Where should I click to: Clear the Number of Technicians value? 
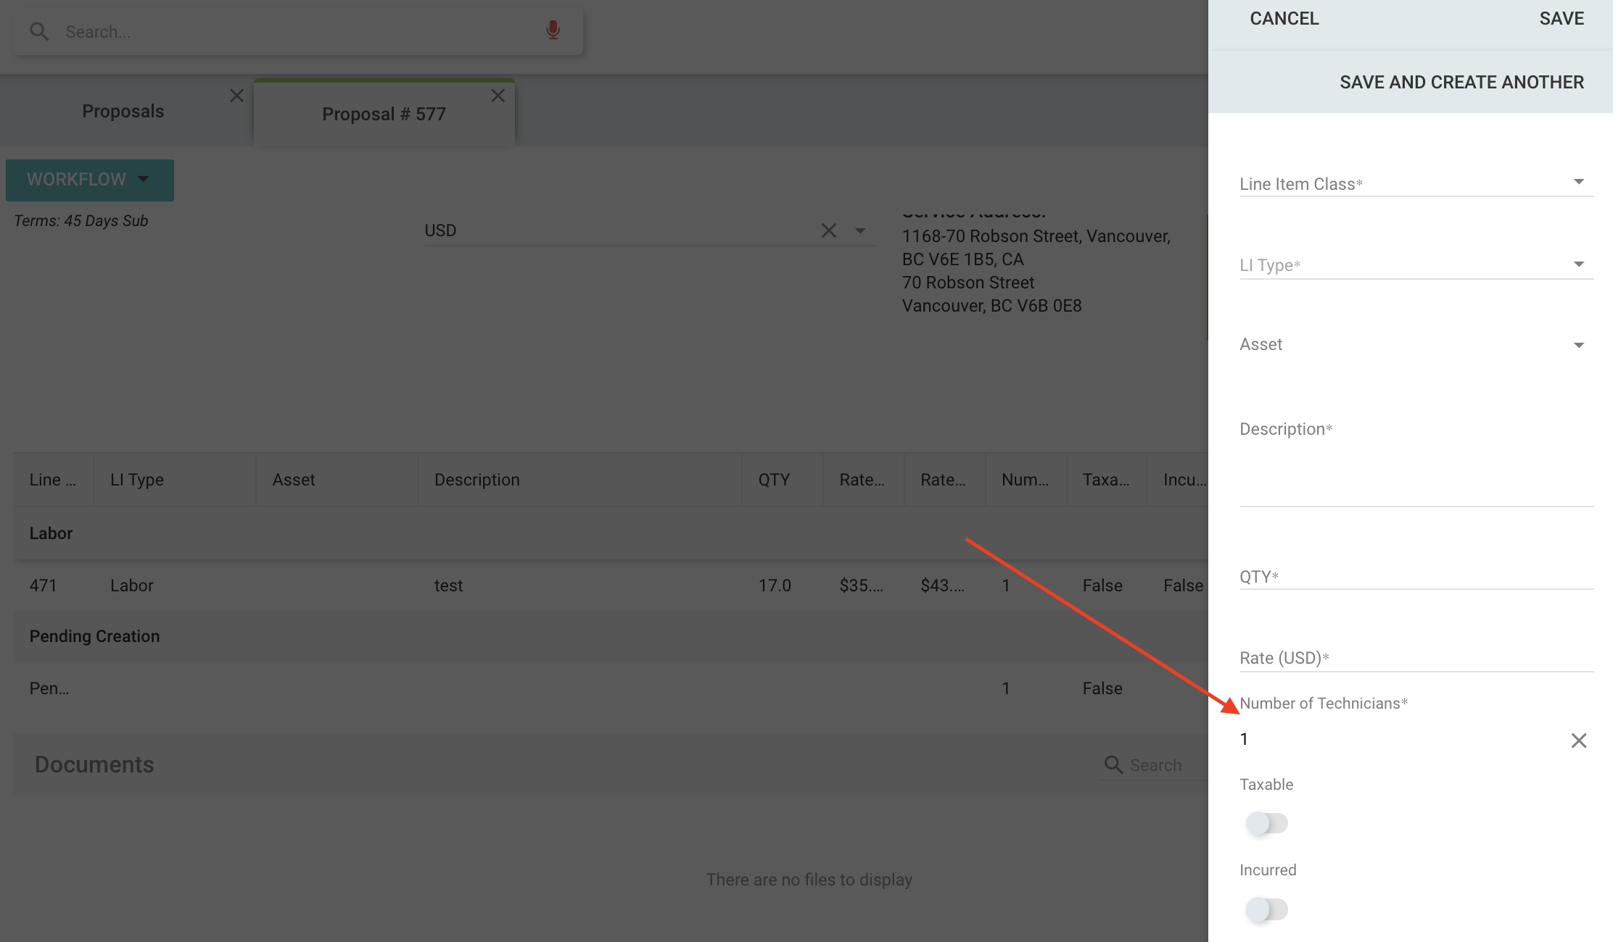1578,741
